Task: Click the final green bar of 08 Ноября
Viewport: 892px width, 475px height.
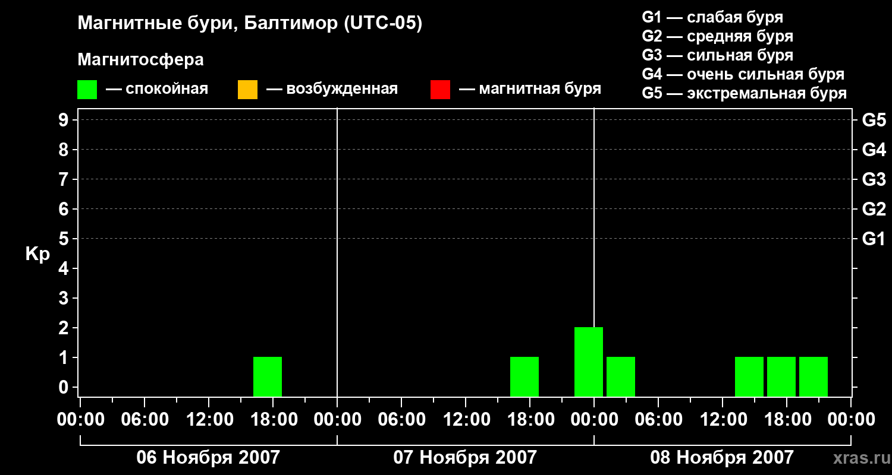Action: [x=814, y=376]
